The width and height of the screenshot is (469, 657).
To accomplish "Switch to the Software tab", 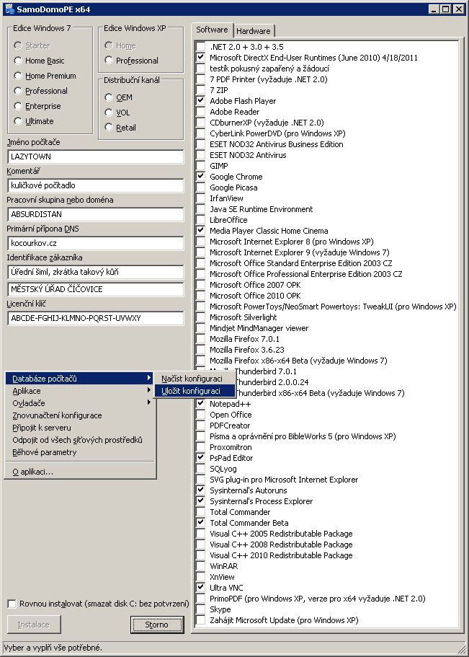I will coord(213,30).
